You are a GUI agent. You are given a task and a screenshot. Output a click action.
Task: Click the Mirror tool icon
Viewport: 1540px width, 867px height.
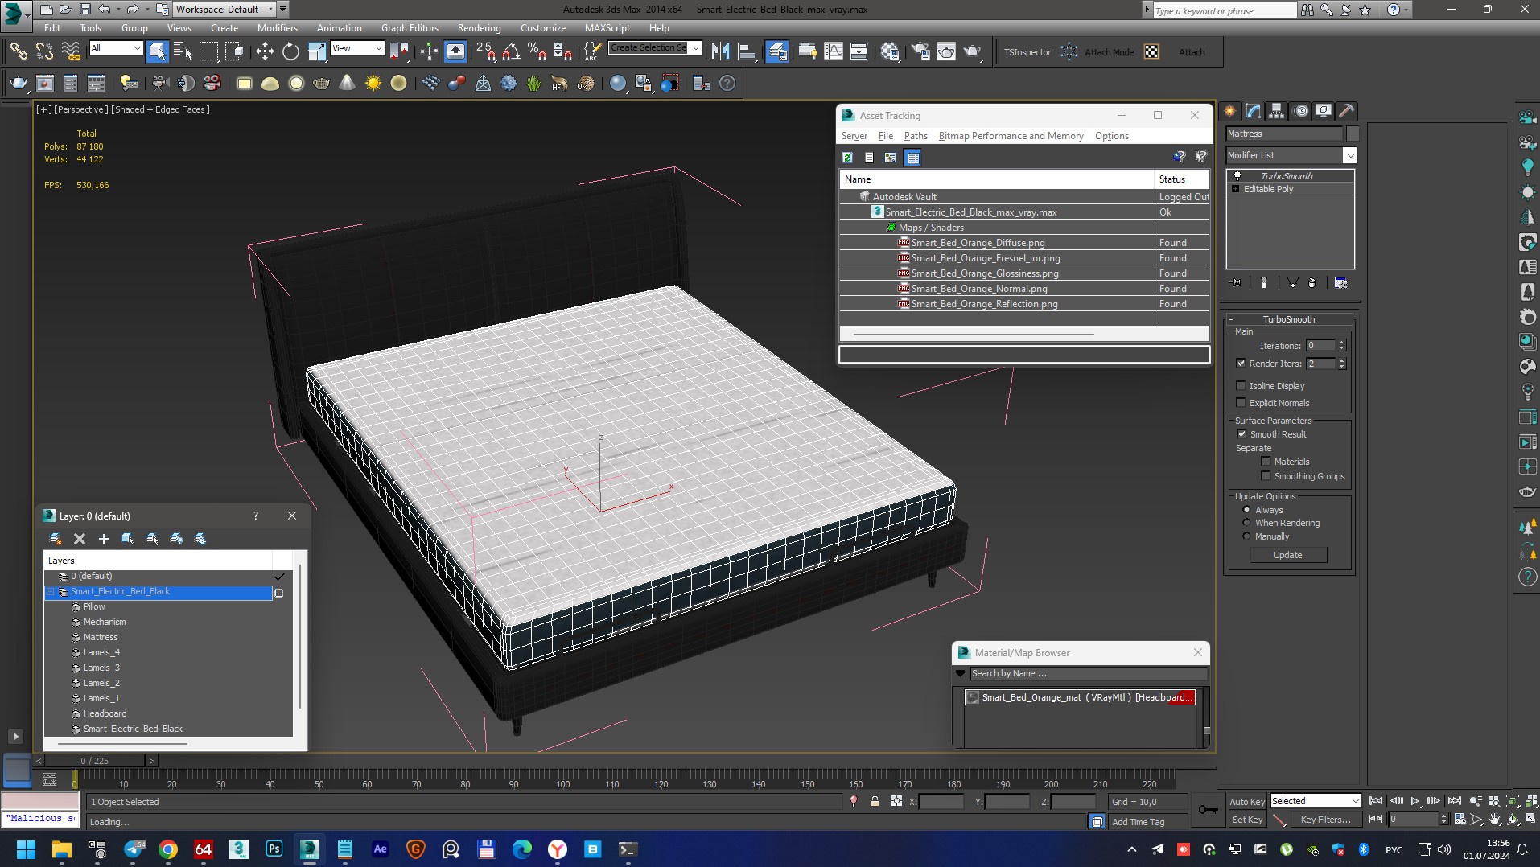[721, 52]
